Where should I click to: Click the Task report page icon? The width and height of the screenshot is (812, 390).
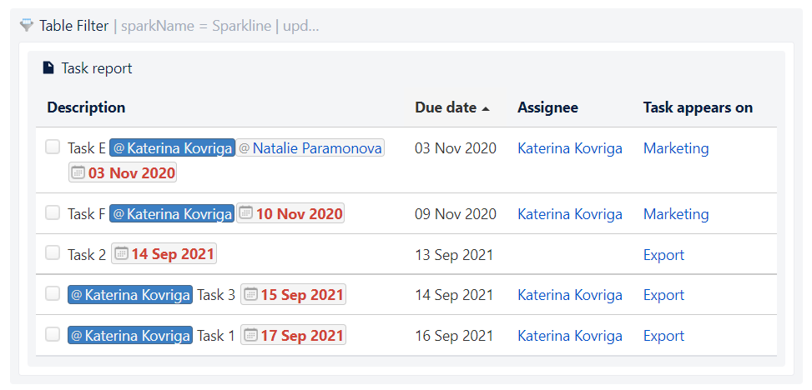[x=48, y=67]
